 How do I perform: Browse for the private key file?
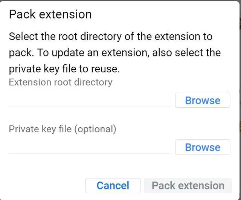pos(203,147)
